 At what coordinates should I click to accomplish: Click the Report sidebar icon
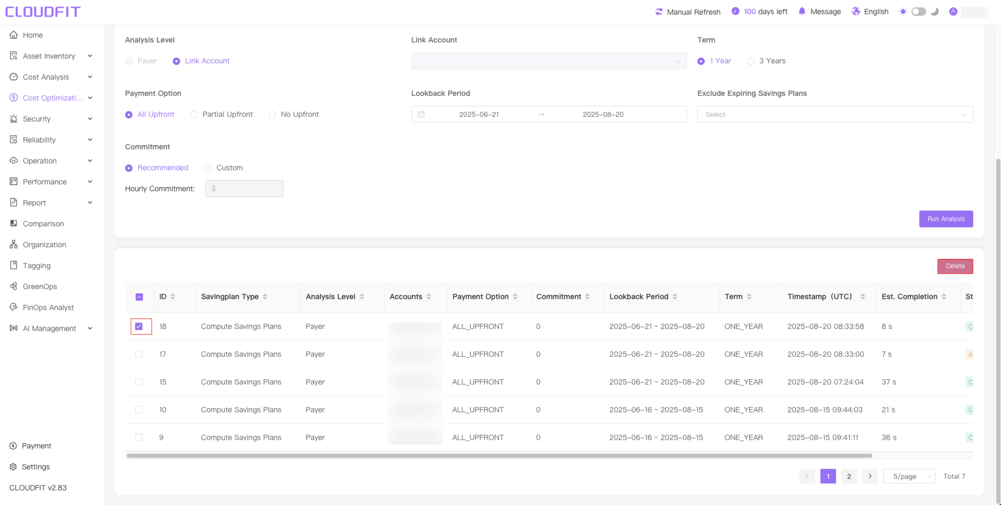click(x=14, y=203)
